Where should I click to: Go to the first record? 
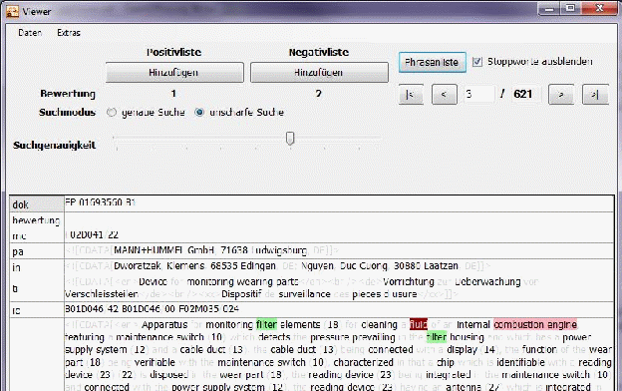point(411,94)
